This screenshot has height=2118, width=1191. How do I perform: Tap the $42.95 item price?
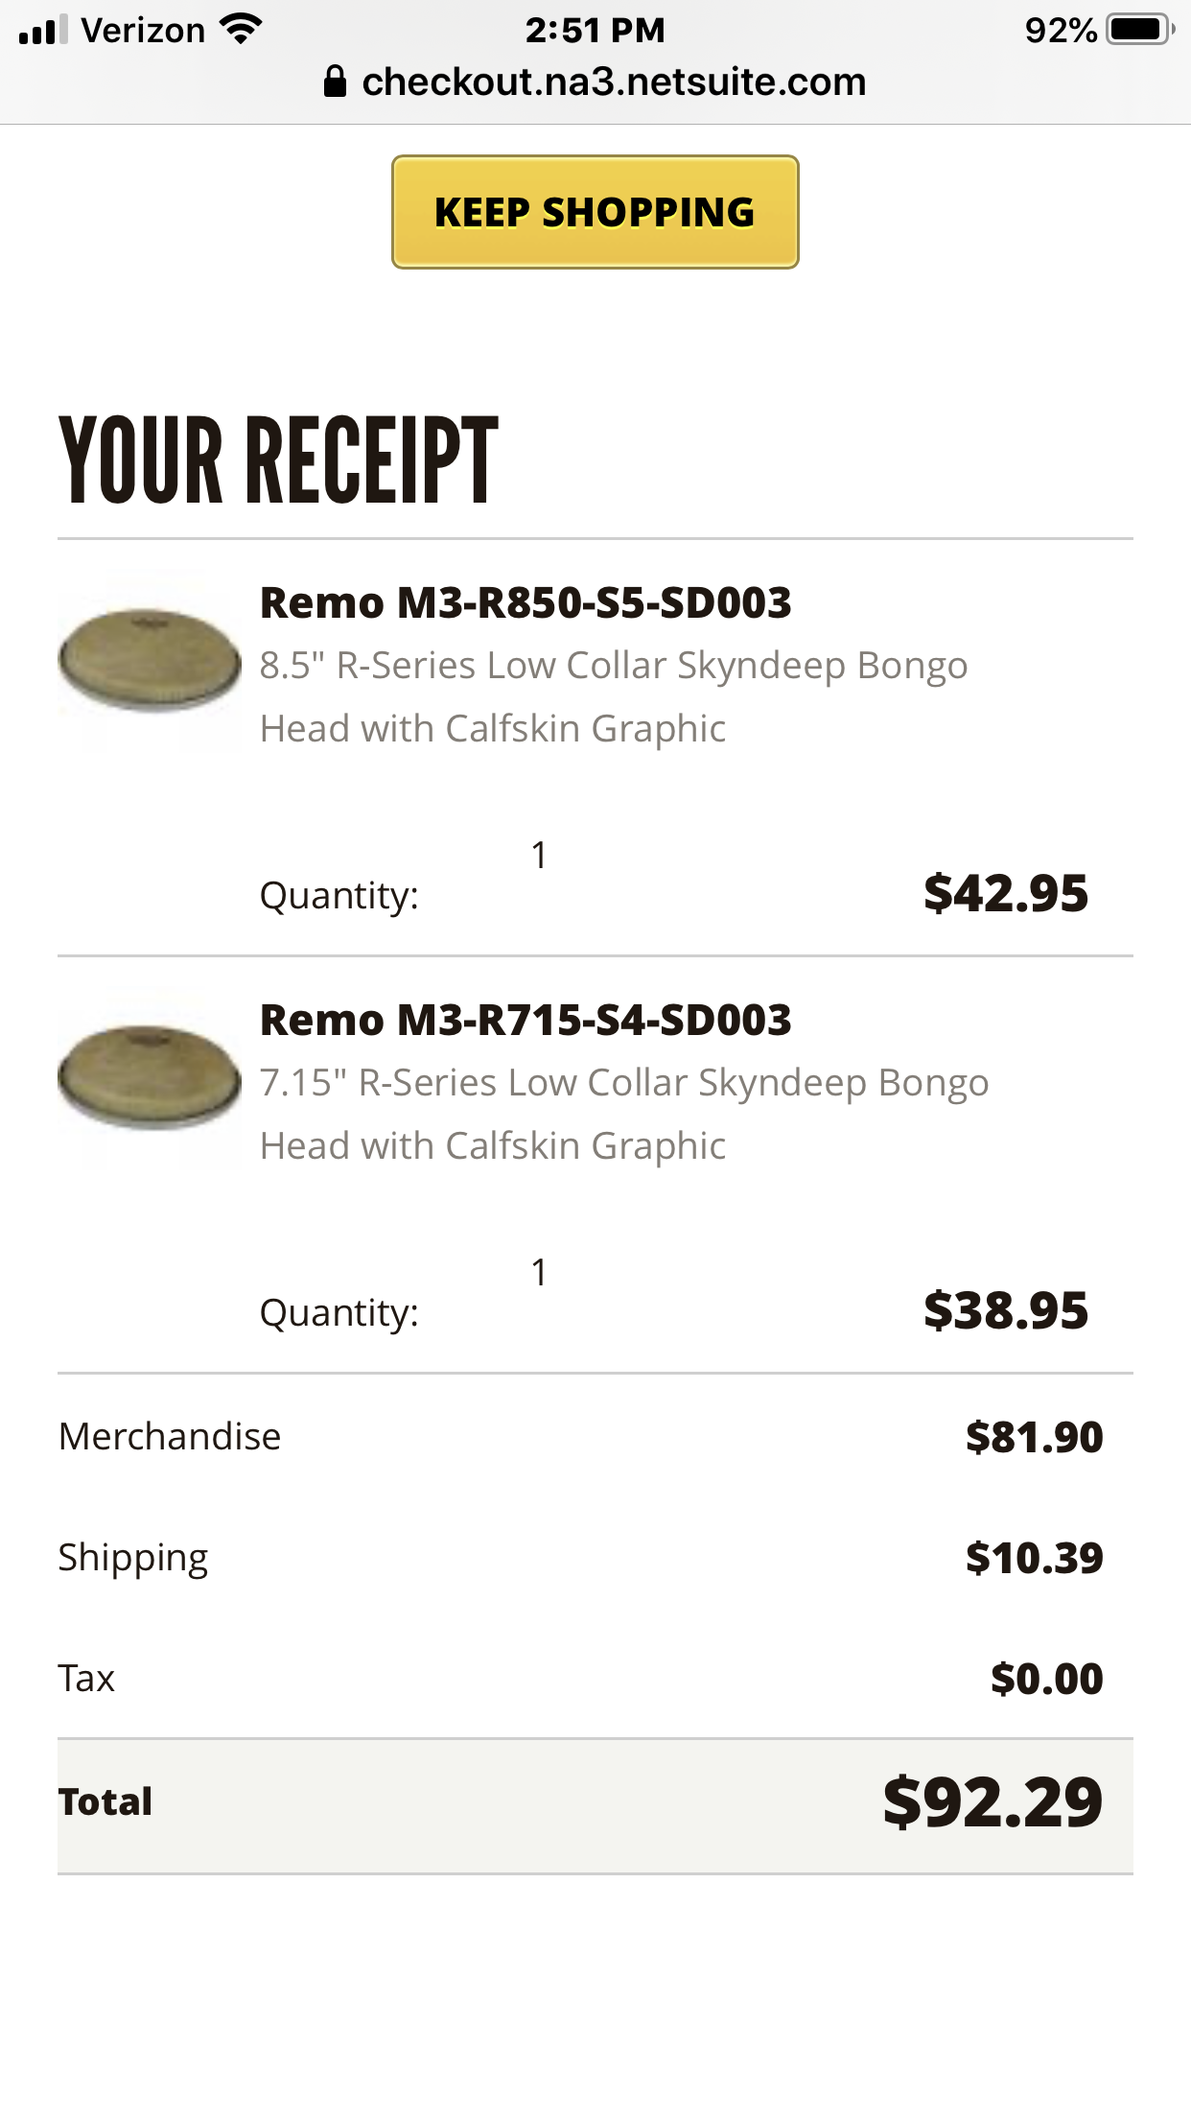(x=1005, y=894)
